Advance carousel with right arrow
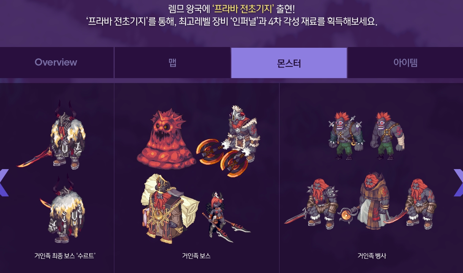Image resolution: width=463 pixels, height=273 pixels. tap(458, 183)
